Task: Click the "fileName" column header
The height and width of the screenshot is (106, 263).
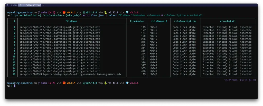Action: coord(71,21)
